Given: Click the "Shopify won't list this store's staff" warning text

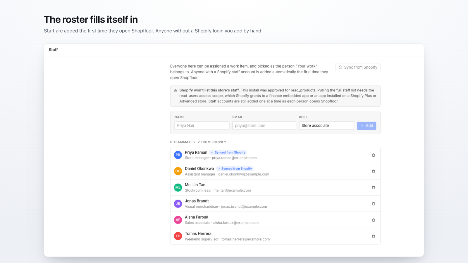Looking at the screenshot, I should click(209, 90).
